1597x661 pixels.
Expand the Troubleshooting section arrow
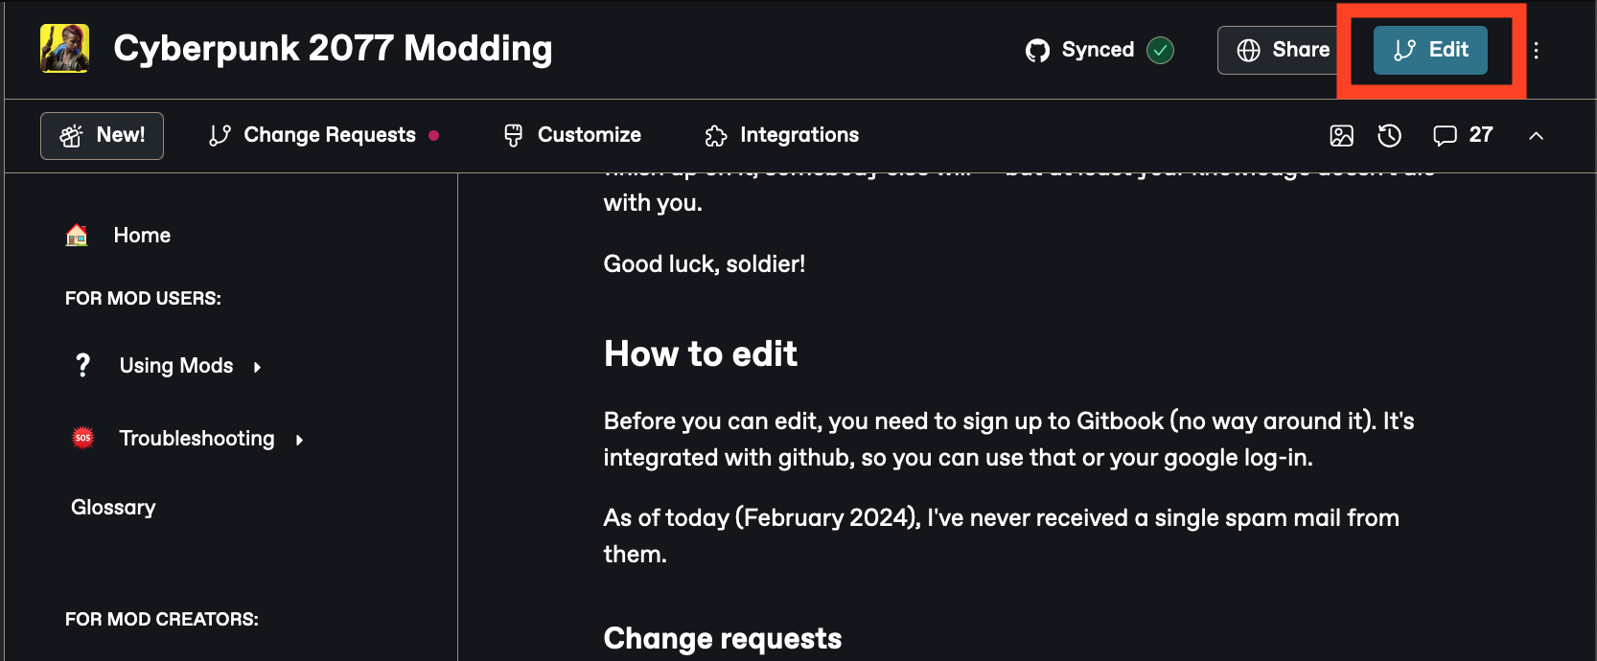(299, 440)
